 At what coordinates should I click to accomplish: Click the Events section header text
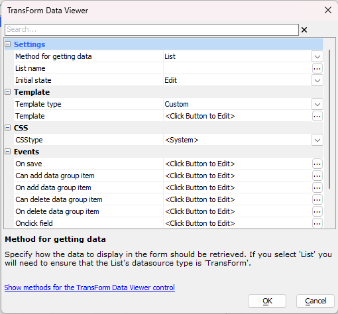point(27,152)
